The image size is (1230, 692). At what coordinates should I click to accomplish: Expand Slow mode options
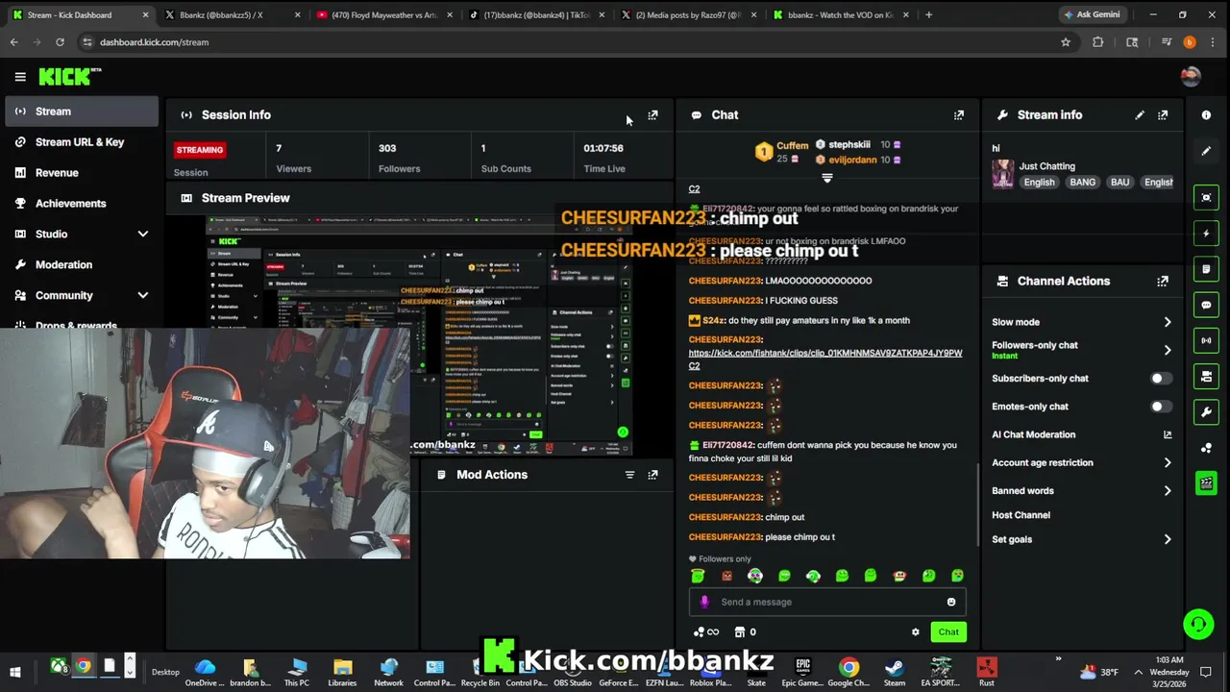click(1168, 323)
